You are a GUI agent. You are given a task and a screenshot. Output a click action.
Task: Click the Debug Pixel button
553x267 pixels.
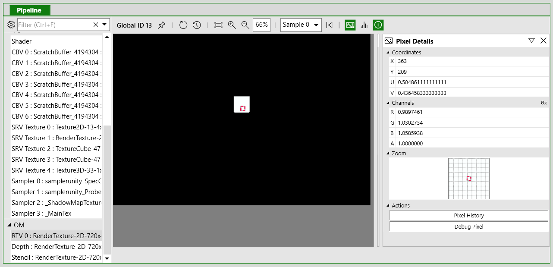(468, 226)
